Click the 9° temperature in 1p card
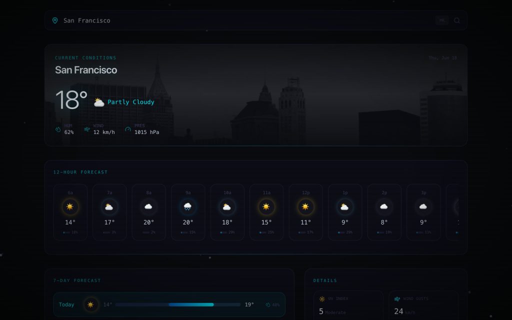Screen dimensions: 512x320 coord(345,222)
